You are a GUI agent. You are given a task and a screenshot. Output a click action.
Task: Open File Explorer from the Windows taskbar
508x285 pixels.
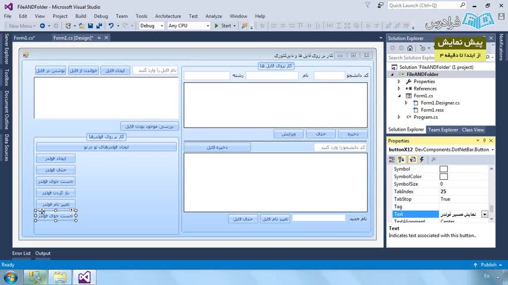coord(60,277)
